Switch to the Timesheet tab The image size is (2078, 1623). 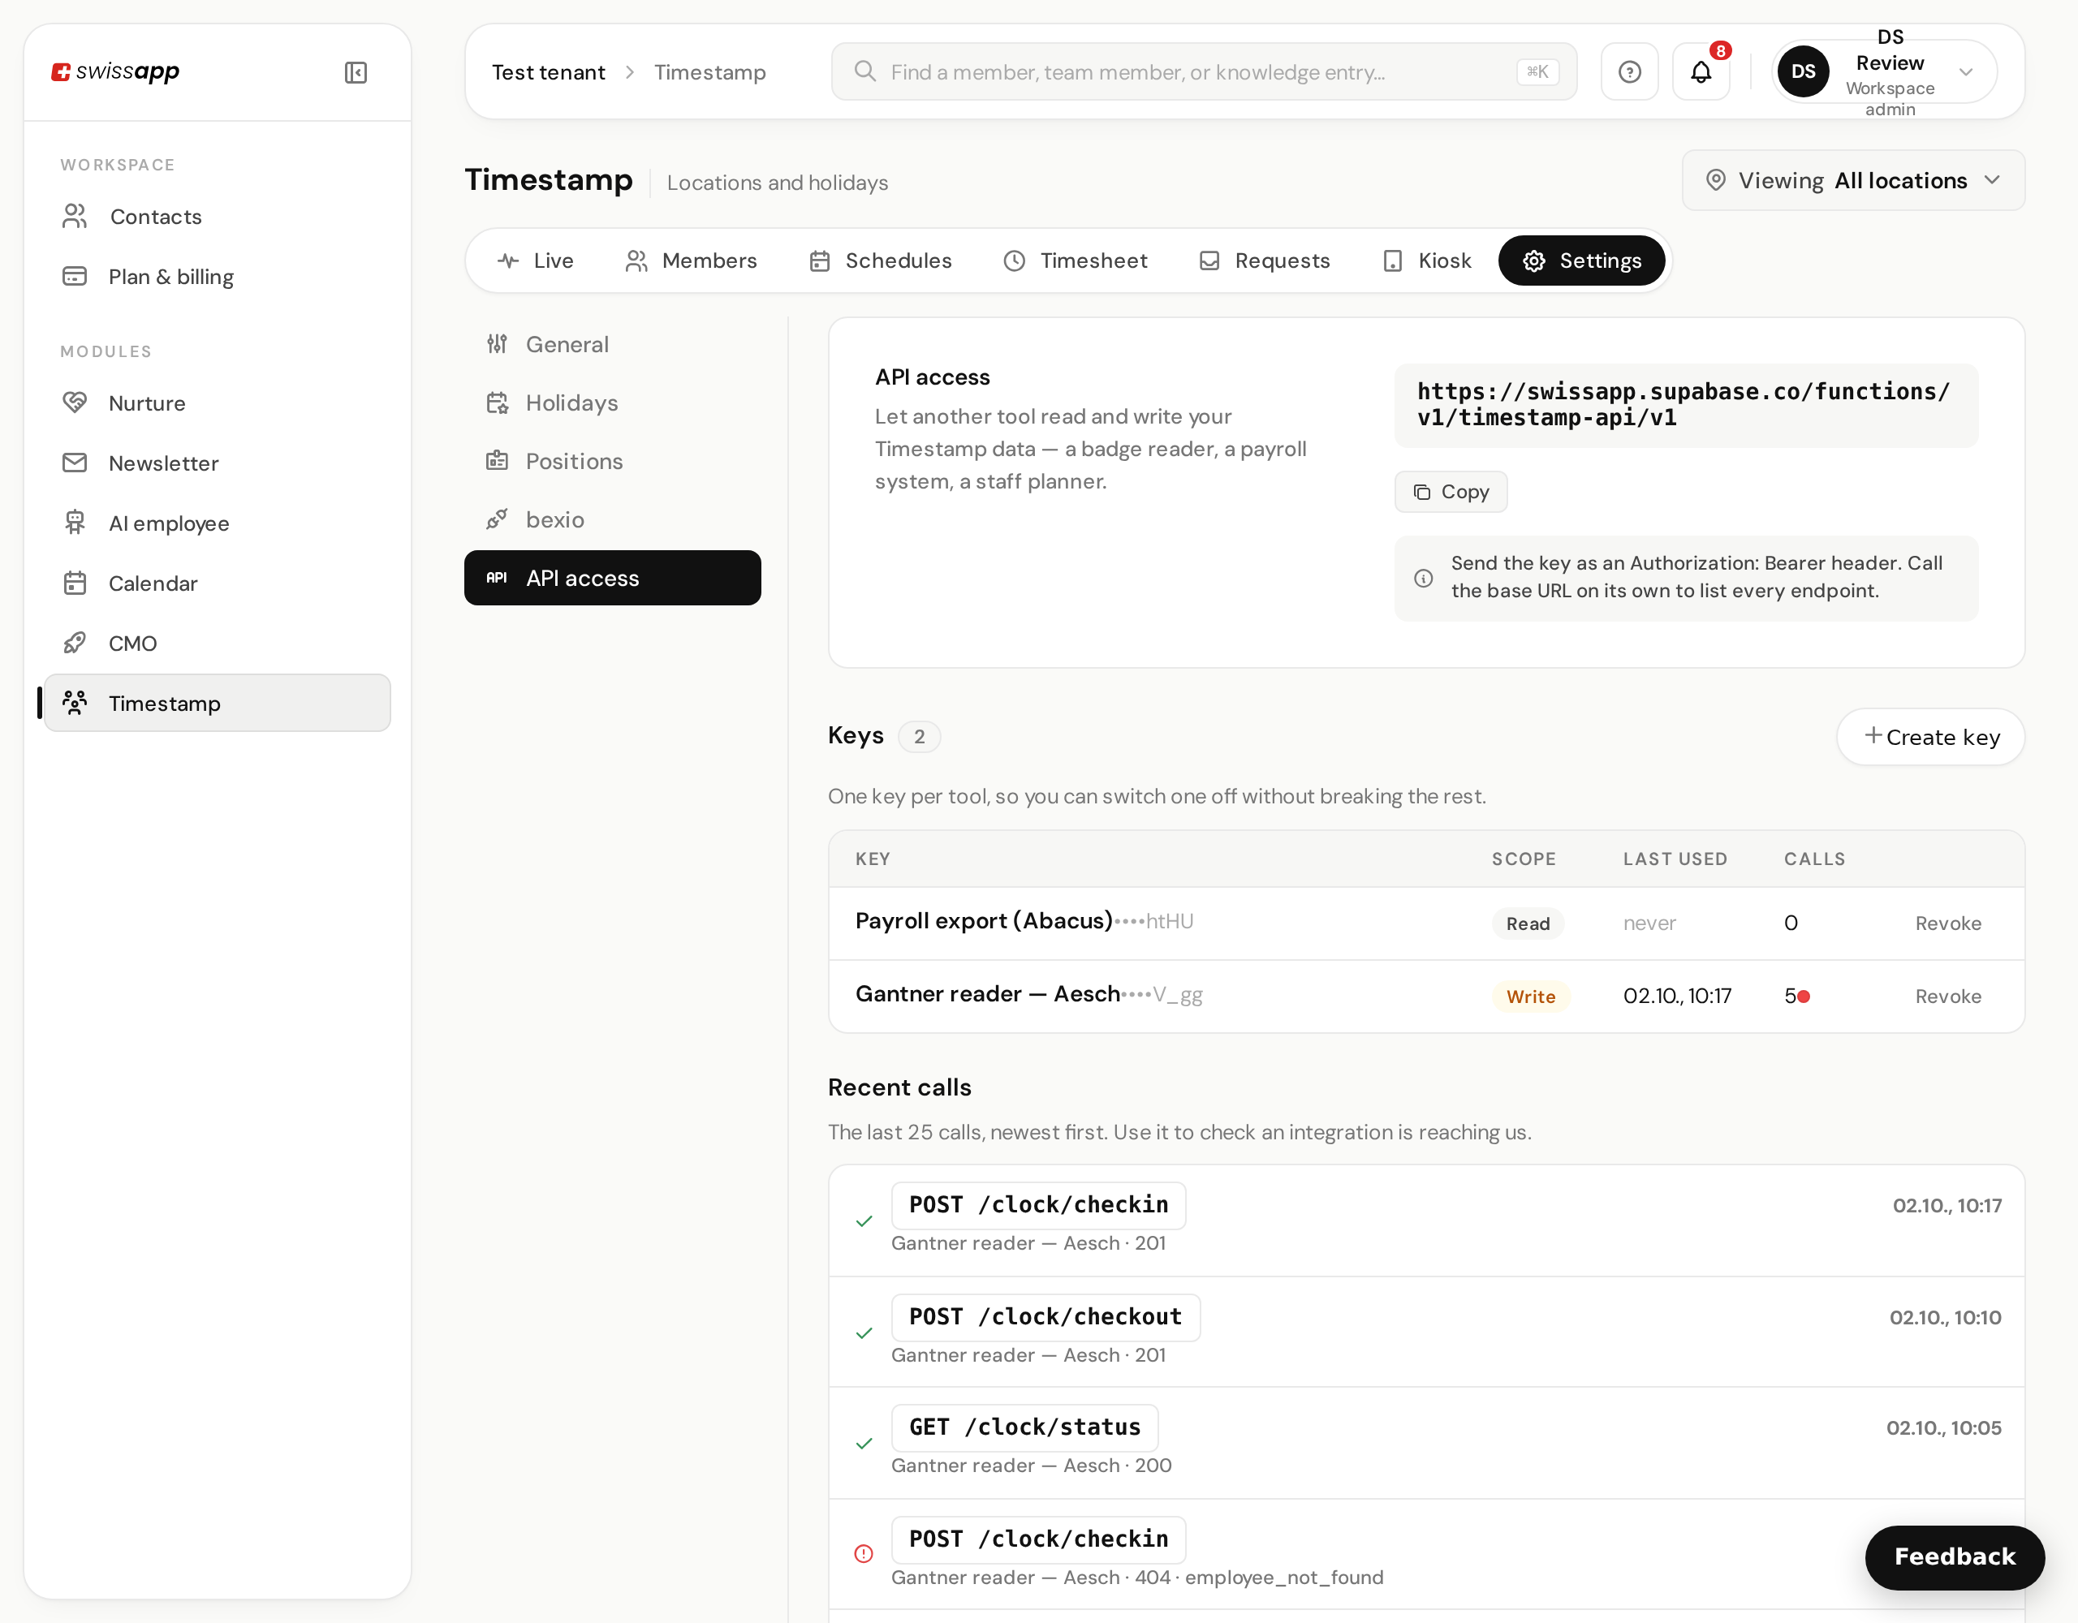(1076, 260)
